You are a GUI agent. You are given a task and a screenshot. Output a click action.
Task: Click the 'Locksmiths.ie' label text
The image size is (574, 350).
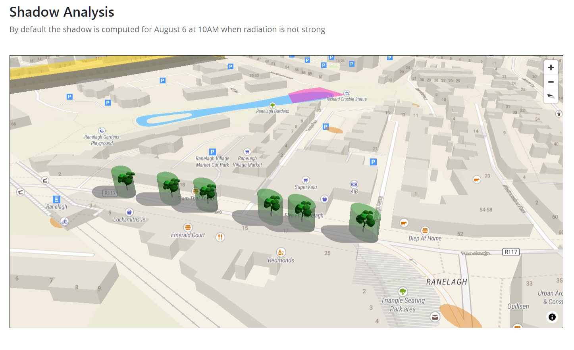tap(129, 220)
